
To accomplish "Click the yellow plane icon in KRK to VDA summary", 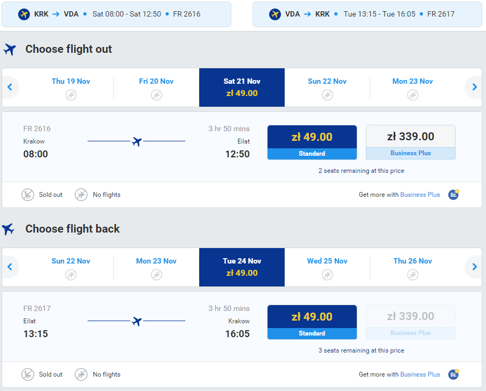I will tap(23, 14).
